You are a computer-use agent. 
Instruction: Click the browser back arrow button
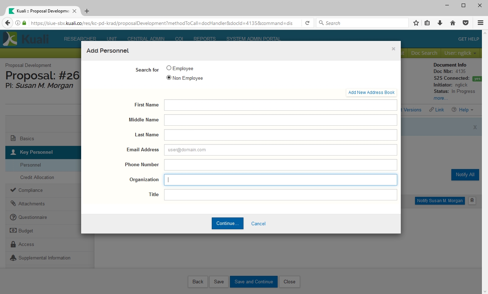[x=7, y=23]
